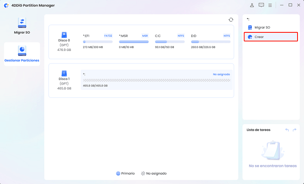Viewport: 304px width, 184px height.
Task: Click the empty task list clipboard image
Action: tap(273, 150)
